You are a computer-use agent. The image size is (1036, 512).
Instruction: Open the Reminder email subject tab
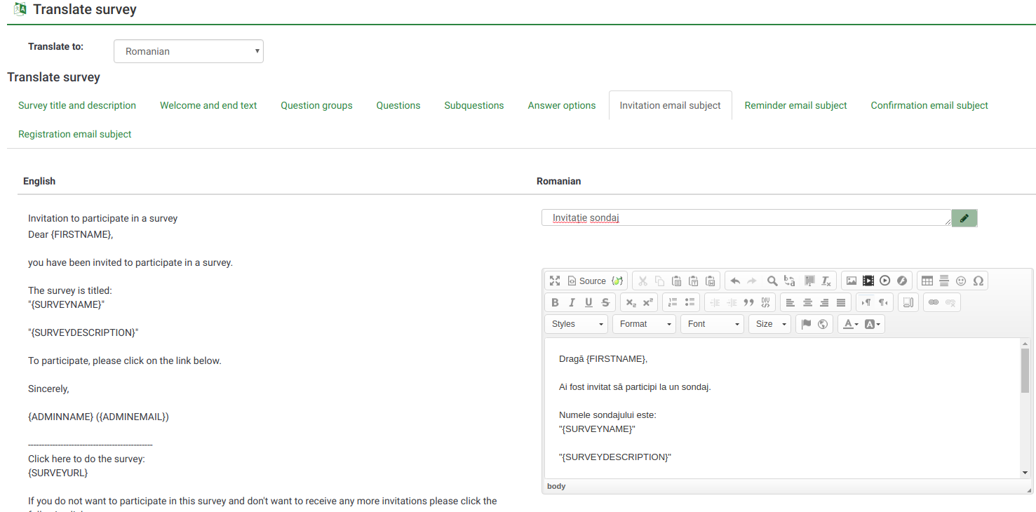pyautogui.click(x=795, y=105)
